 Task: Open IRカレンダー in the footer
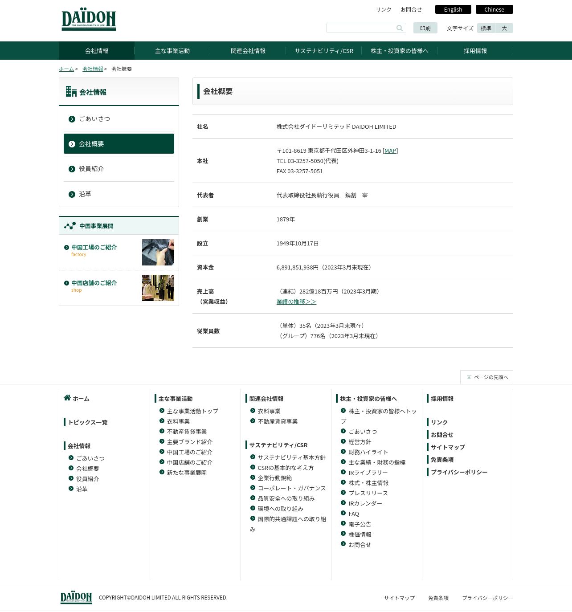pos(365,503)
